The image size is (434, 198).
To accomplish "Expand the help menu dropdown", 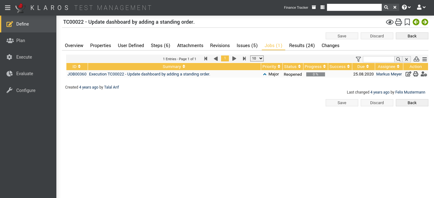I will click(x=406, y=7).
